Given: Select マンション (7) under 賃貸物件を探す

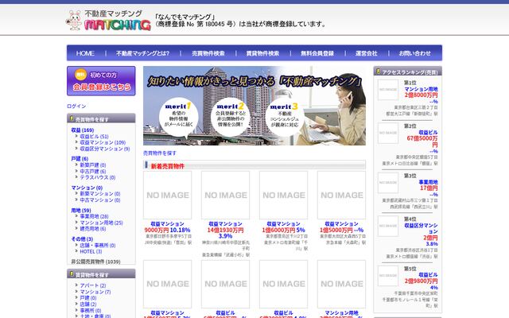Looking at the screenshot, I should 95,292.
